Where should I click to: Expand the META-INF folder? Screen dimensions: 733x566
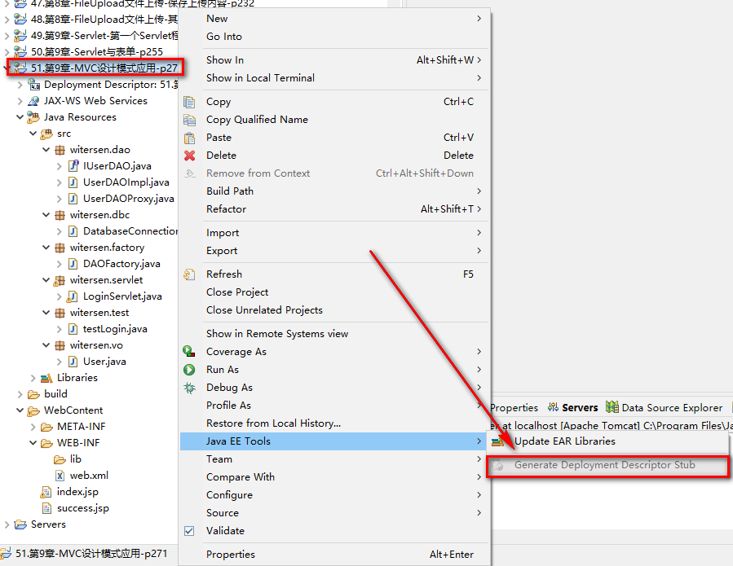[x=33, y=427]
